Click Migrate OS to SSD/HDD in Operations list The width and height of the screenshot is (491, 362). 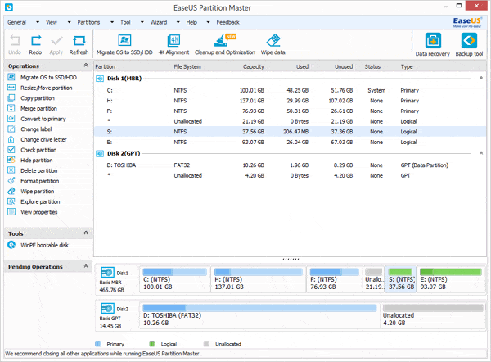[48, 78]
